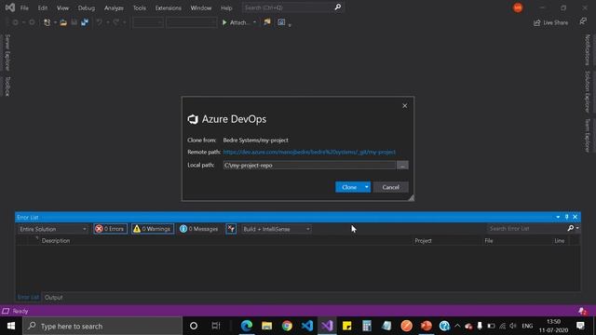Click the search magnifier in title bar
This screenshot has width=596, height=335.
337,7
